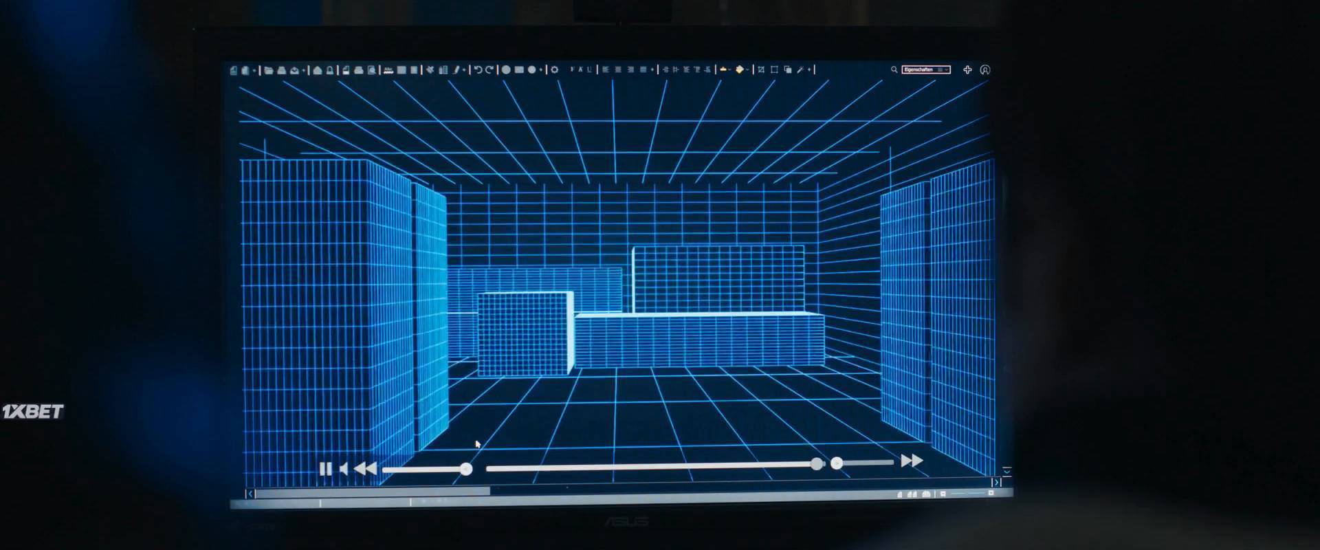Screen dimensions: 1320x550
Task: Set text alignment to center
Action: [618, 69]
